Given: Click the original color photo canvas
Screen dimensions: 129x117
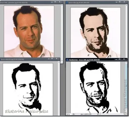Looking at the screenshot, I should click(x=29, y=31).
